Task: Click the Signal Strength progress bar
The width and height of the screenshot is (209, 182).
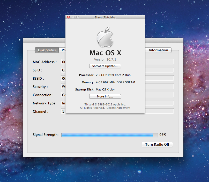Action: [110, 135]
